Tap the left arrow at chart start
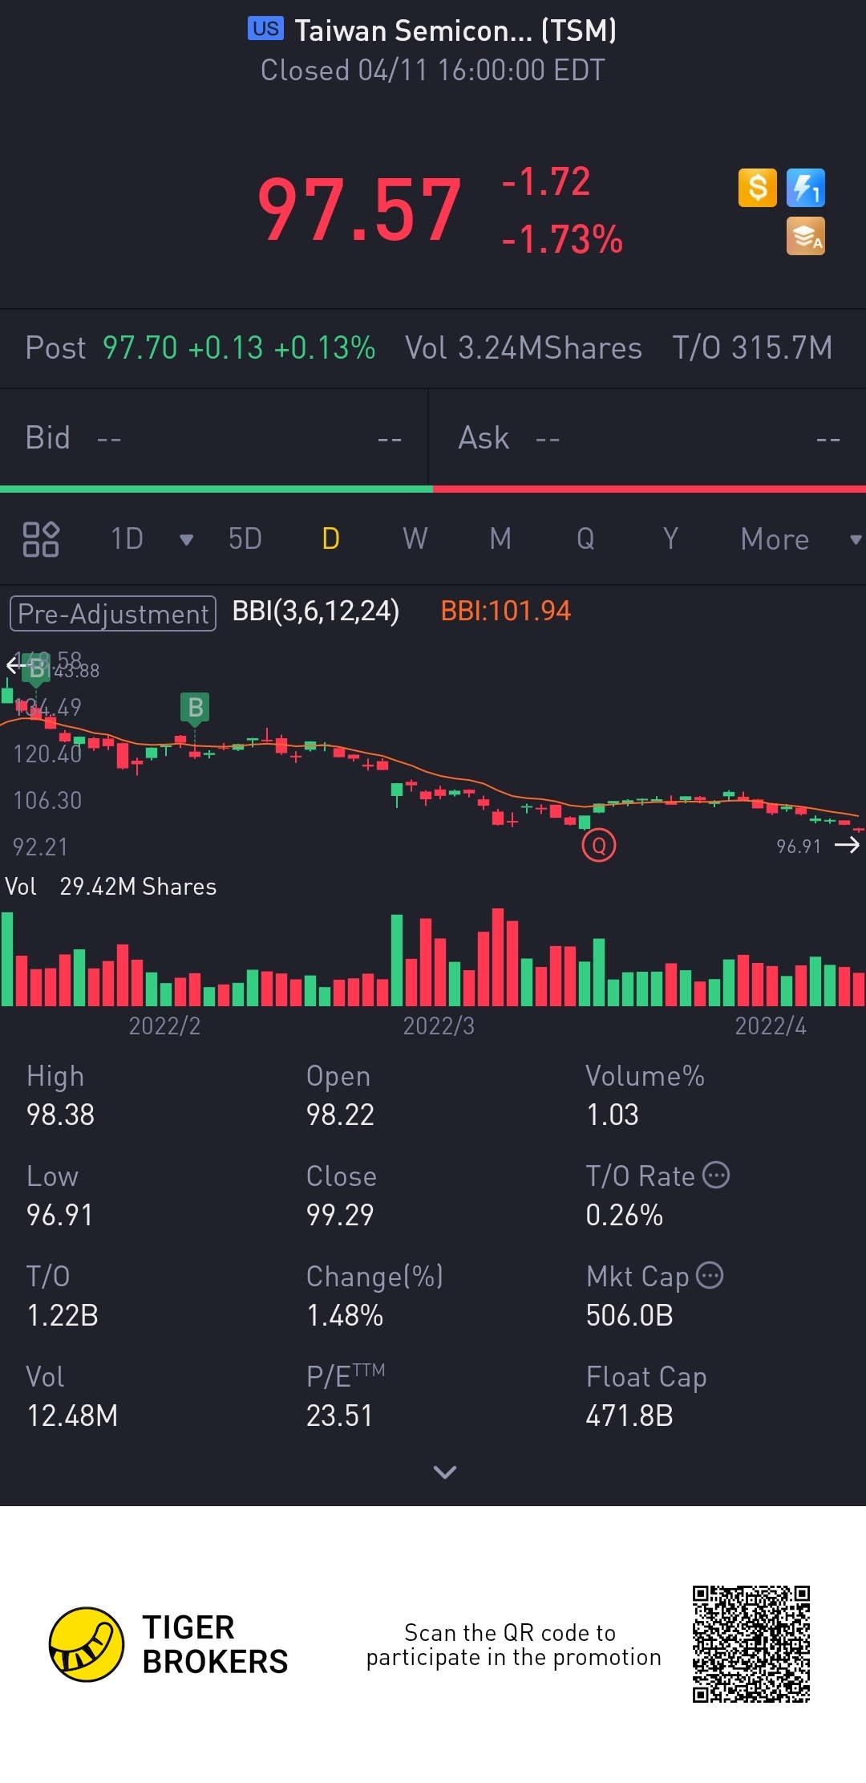Image resolution: width=866 pixels, height=1783 pixels. (14, 664)
